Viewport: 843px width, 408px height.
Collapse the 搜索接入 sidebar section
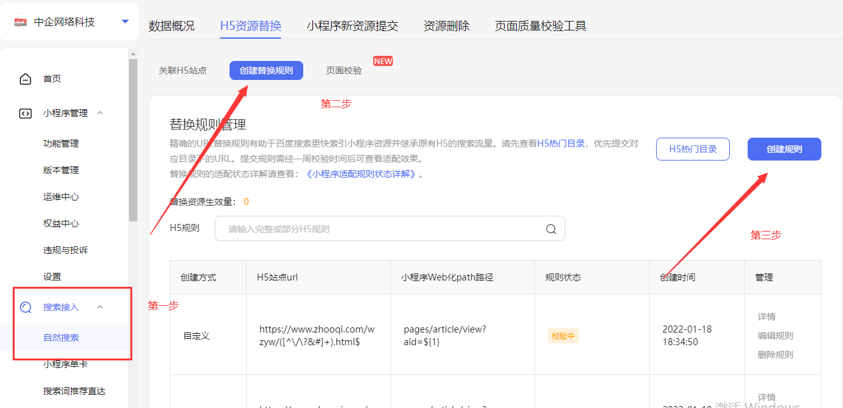100,306
